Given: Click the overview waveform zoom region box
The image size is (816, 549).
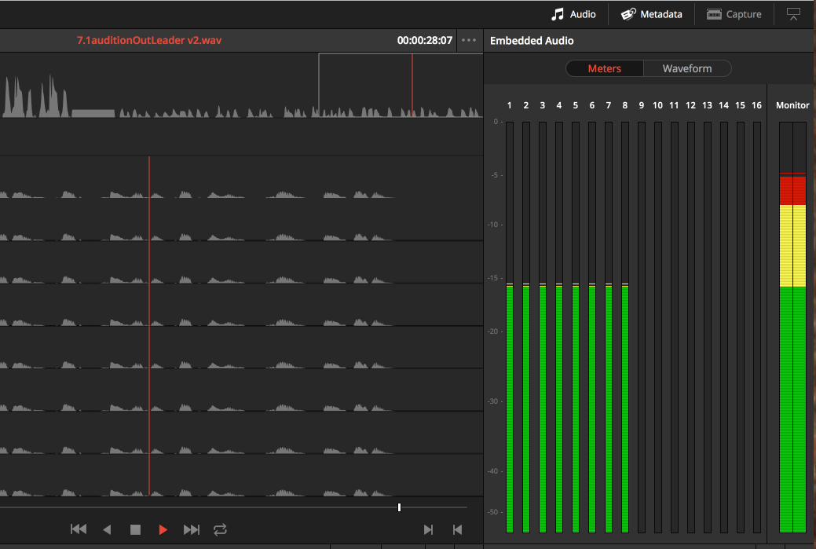Looking at the screenshot, I should coord(401,85).
